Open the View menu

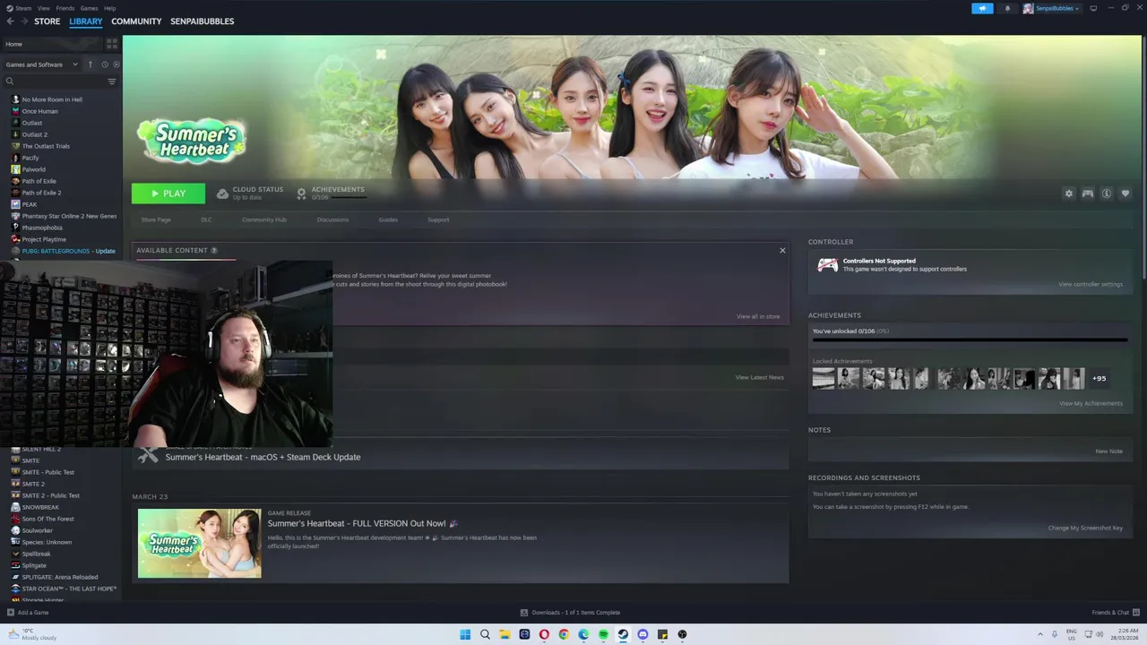pyautogui.click(x=43, y=8)
